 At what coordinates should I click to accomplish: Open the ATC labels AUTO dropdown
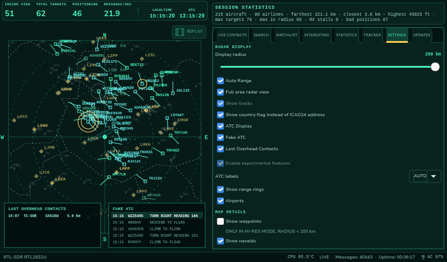(425, 176)
